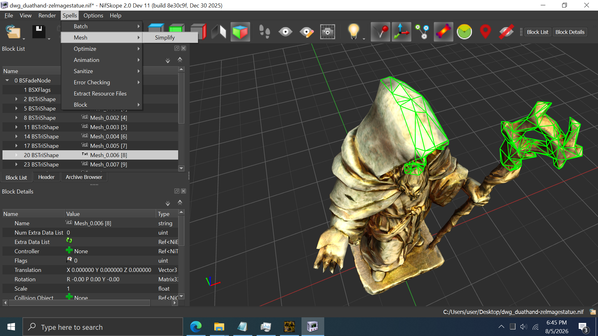This screenshot has height=336, width=598.
Task: Expand the 8 BSTriShape node
Action: click(x=17, y=118)
